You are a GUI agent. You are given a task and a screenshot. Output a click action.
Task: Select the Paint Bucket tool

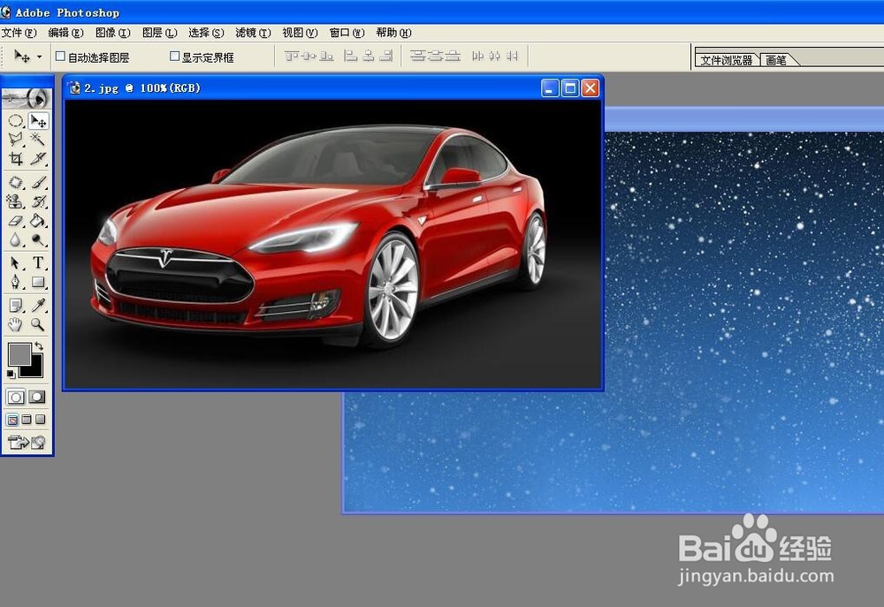tap(38, 220)
